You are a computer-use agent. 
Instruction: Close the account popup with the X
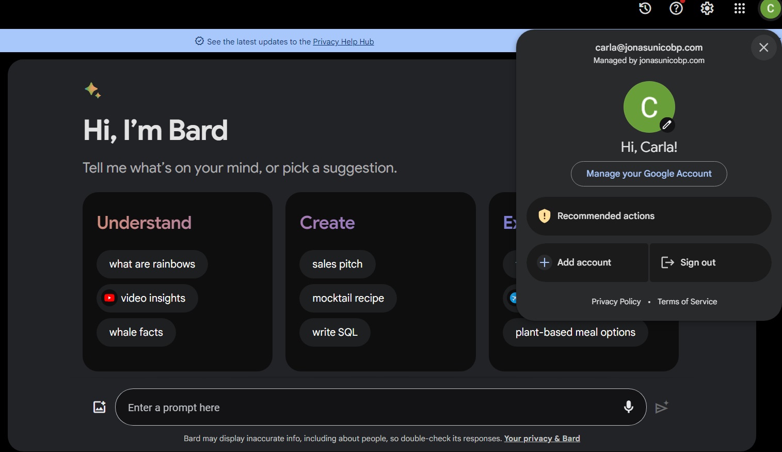point(764,48)
